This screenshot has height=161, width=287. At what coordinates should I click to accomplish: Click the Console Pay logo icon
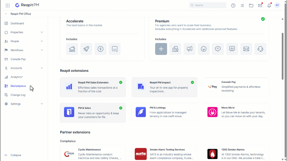212,87
